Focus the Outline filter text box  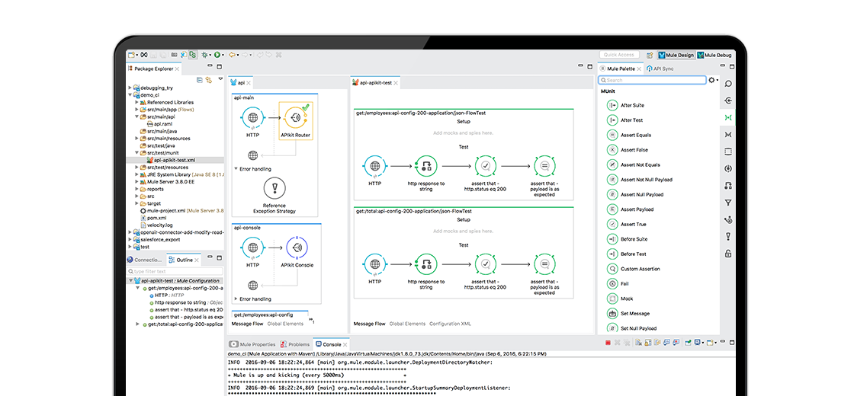(175, 271)
